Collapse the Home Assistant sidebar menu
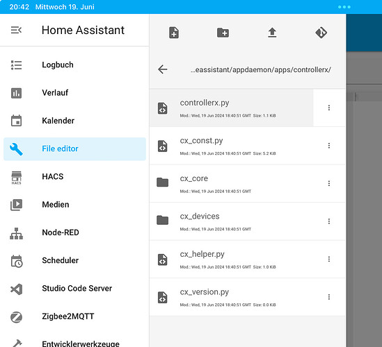Screen dimensions: 382x347 click(16, 30)
